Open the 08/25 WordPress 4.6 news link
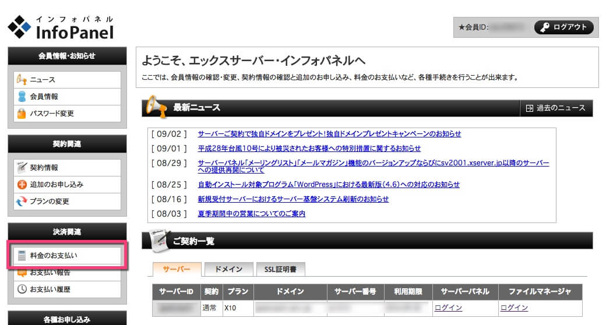Screen dimensions: 606x325 [x=329, y=184]
